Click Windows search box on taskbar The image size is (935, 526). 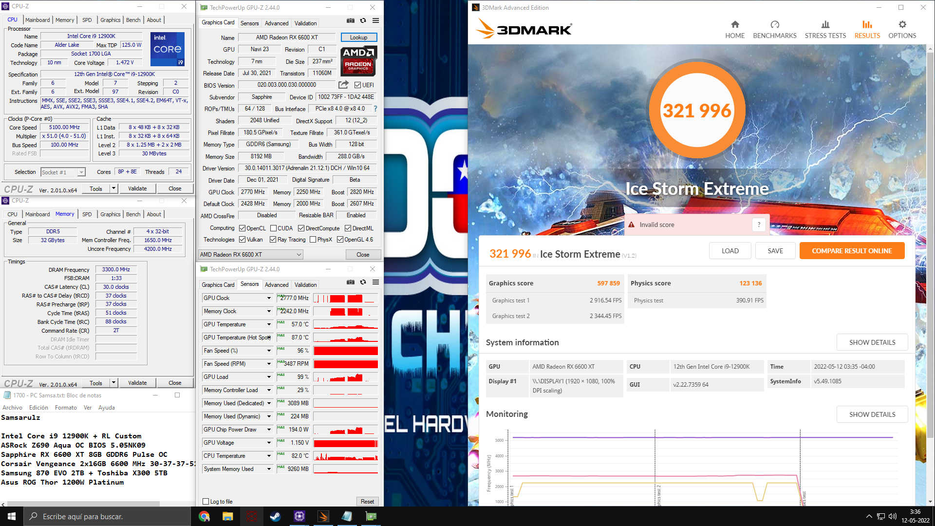[107, 516]
